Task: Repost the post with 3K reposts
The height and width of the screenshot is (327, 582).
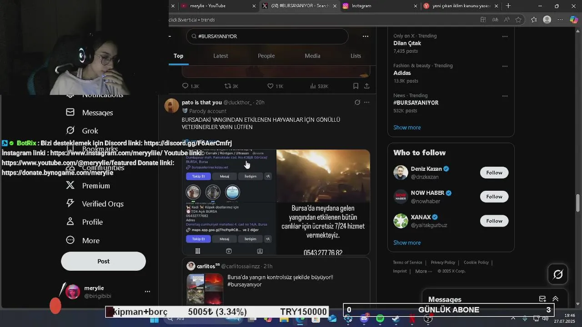Action: click(x=231, y=86)
